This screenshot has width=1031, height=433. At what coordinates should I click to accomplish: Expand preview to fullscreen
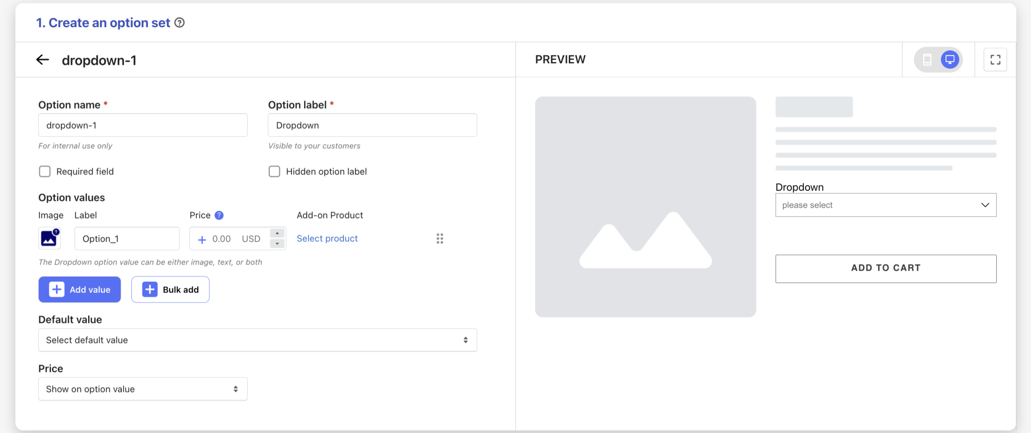click(x=995, y=60)
